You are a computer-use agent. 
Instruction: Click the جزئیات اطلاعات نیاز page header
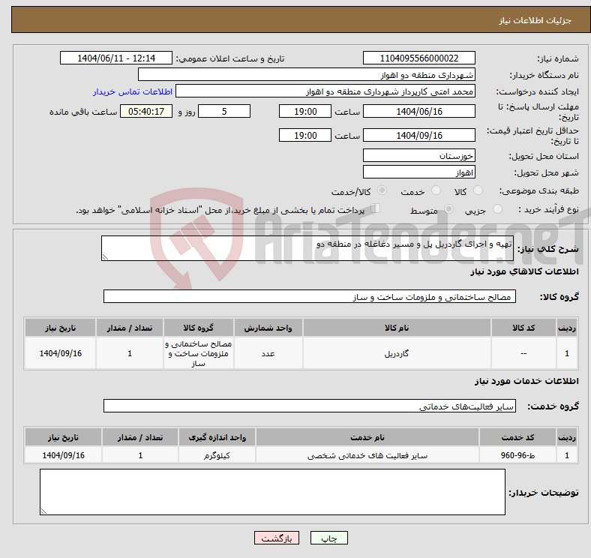535,20
